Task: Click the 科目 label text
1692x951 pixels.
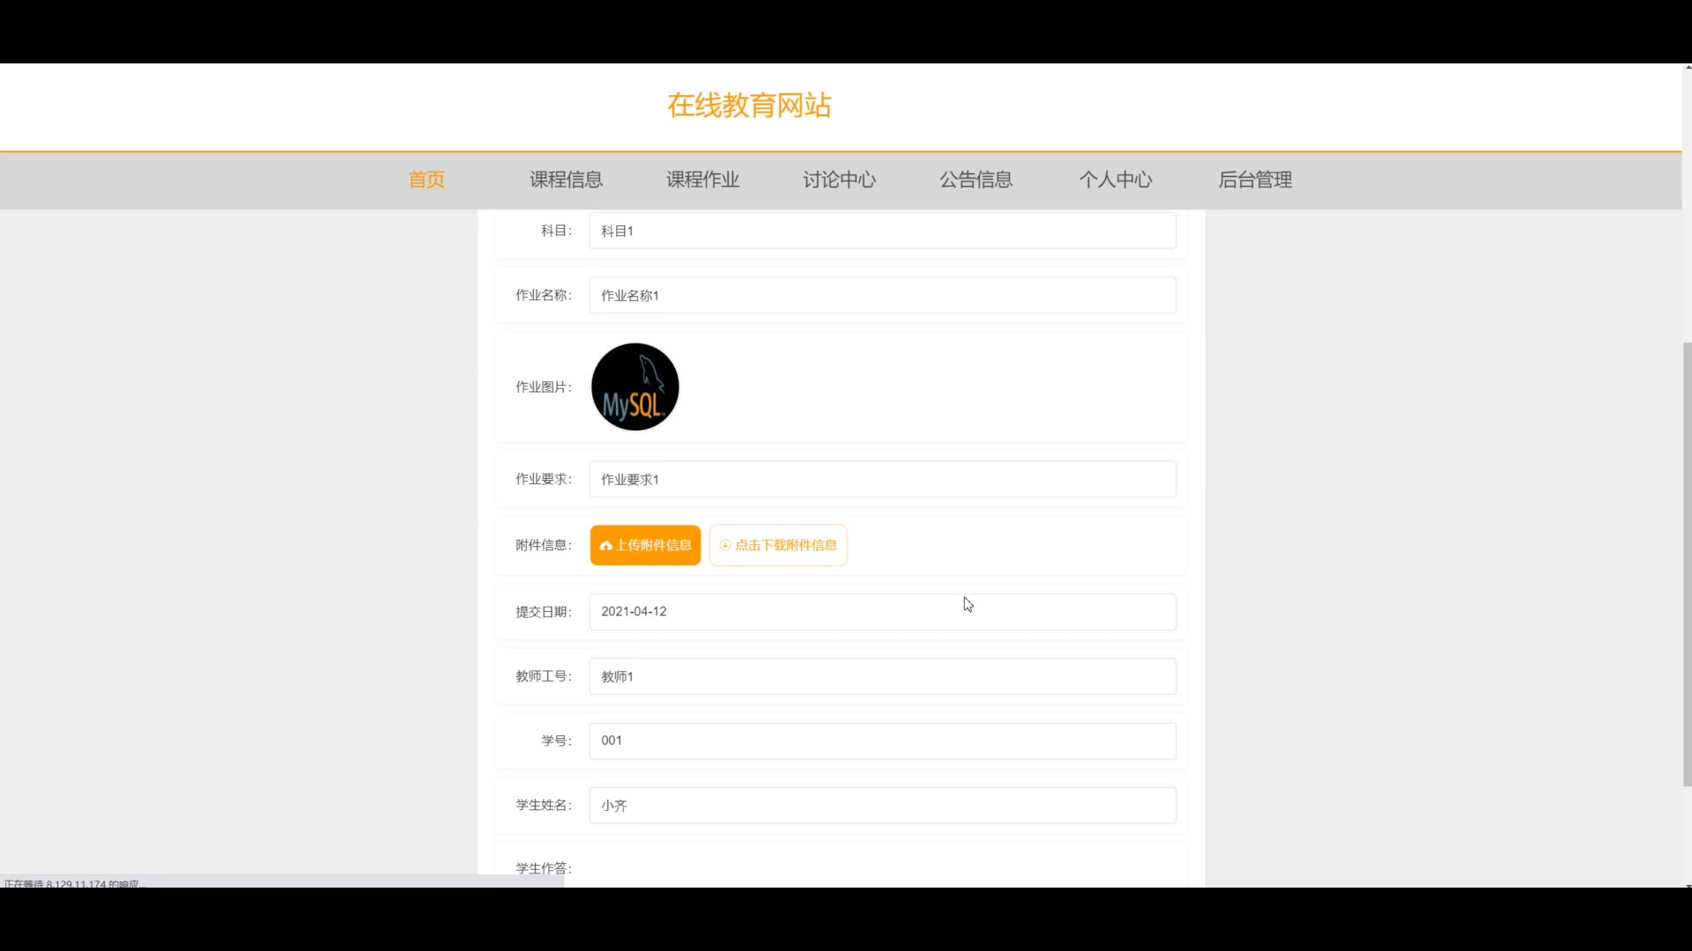Action: pyautogui.click(x=556, y=231)
